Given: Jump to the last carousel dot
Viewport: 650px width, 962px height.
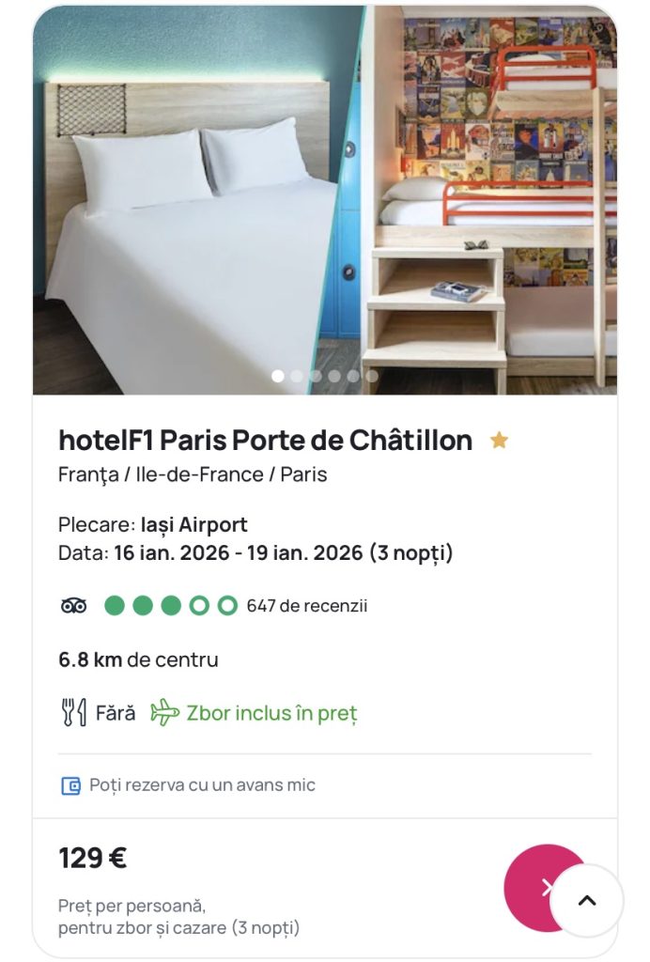Looking at the screenshot, I should point(372,376).
